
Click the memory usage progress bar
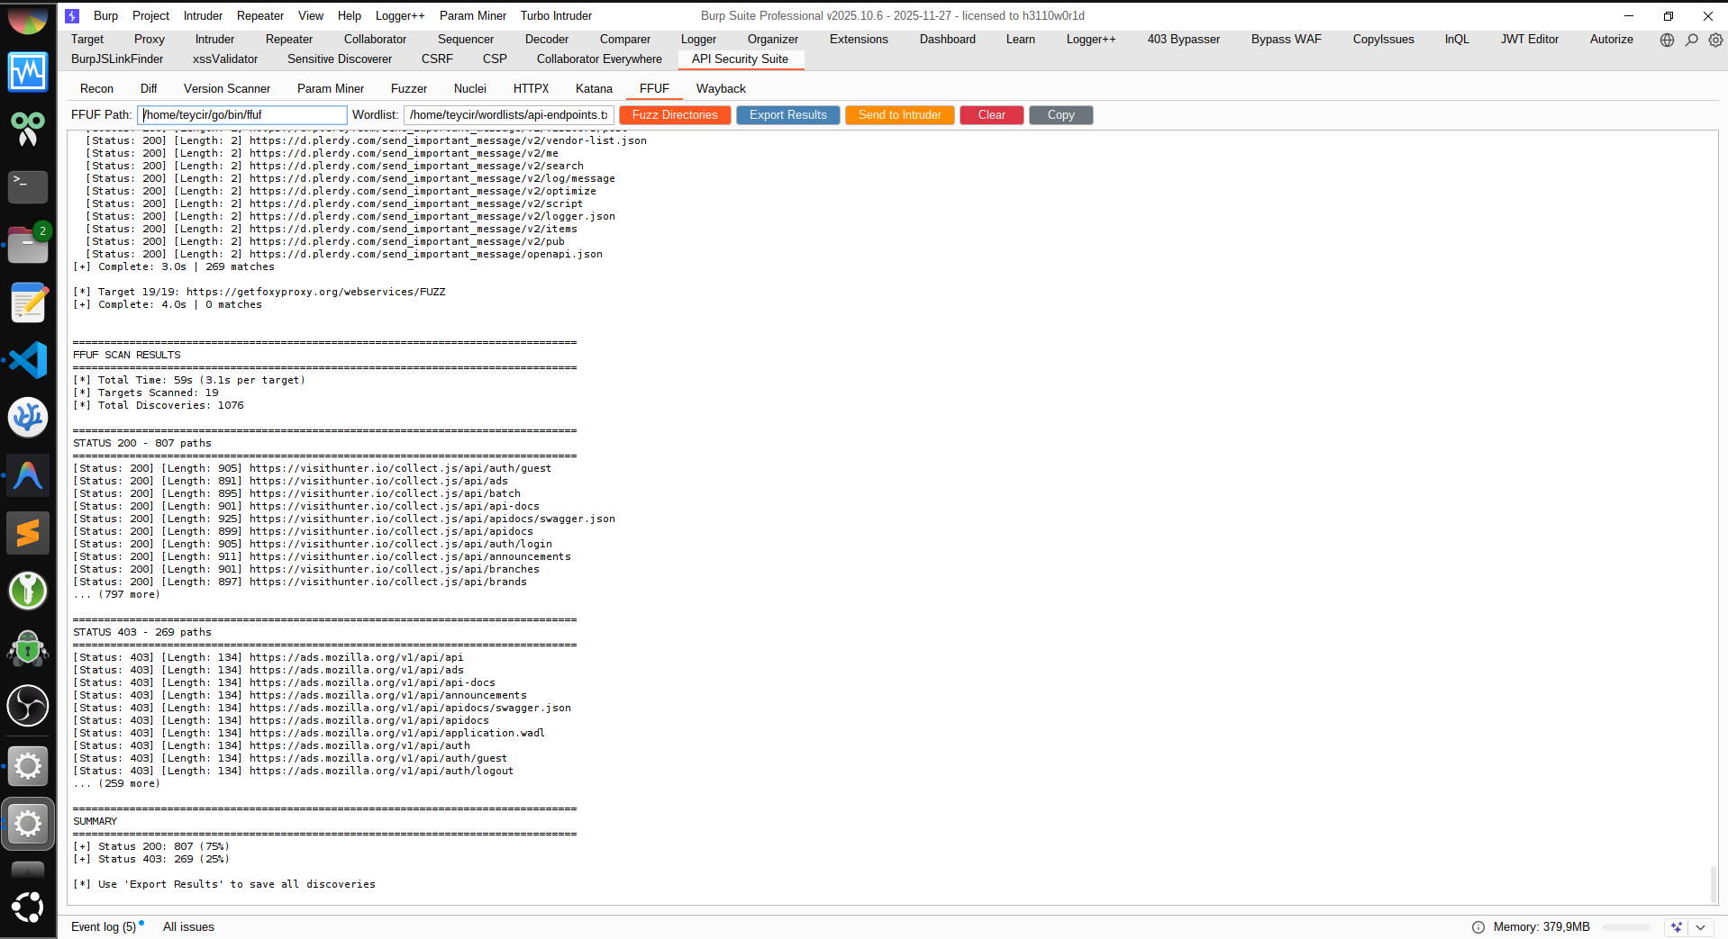click(x=1627, y=927)
